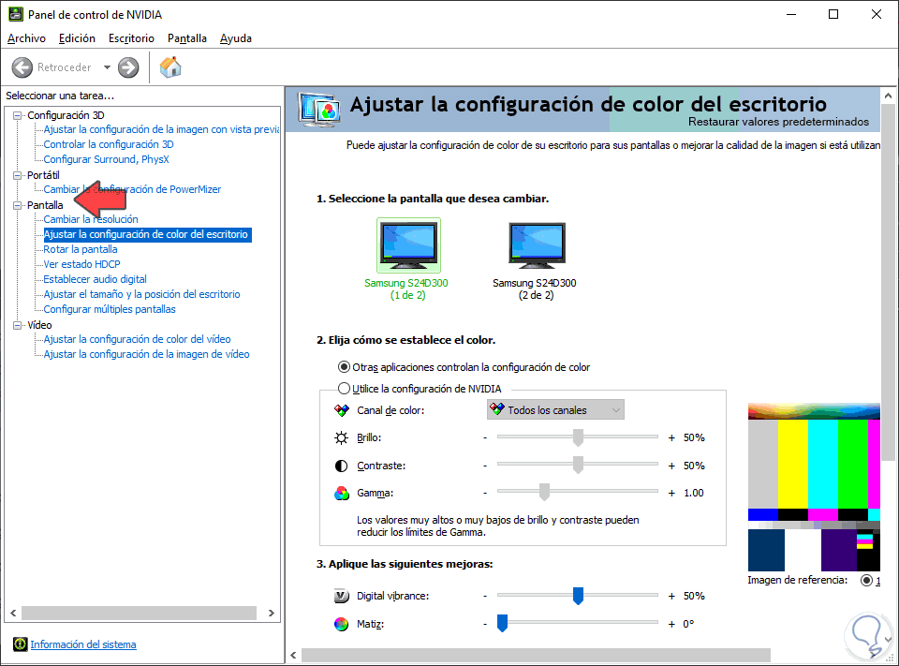Open the Escritorio menu
This screenshot has height=666, width=899.
click(x=131, y=38)
